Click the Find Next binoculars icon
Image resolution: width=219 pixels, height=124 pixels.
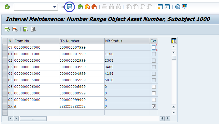click(x=118, y=7)
